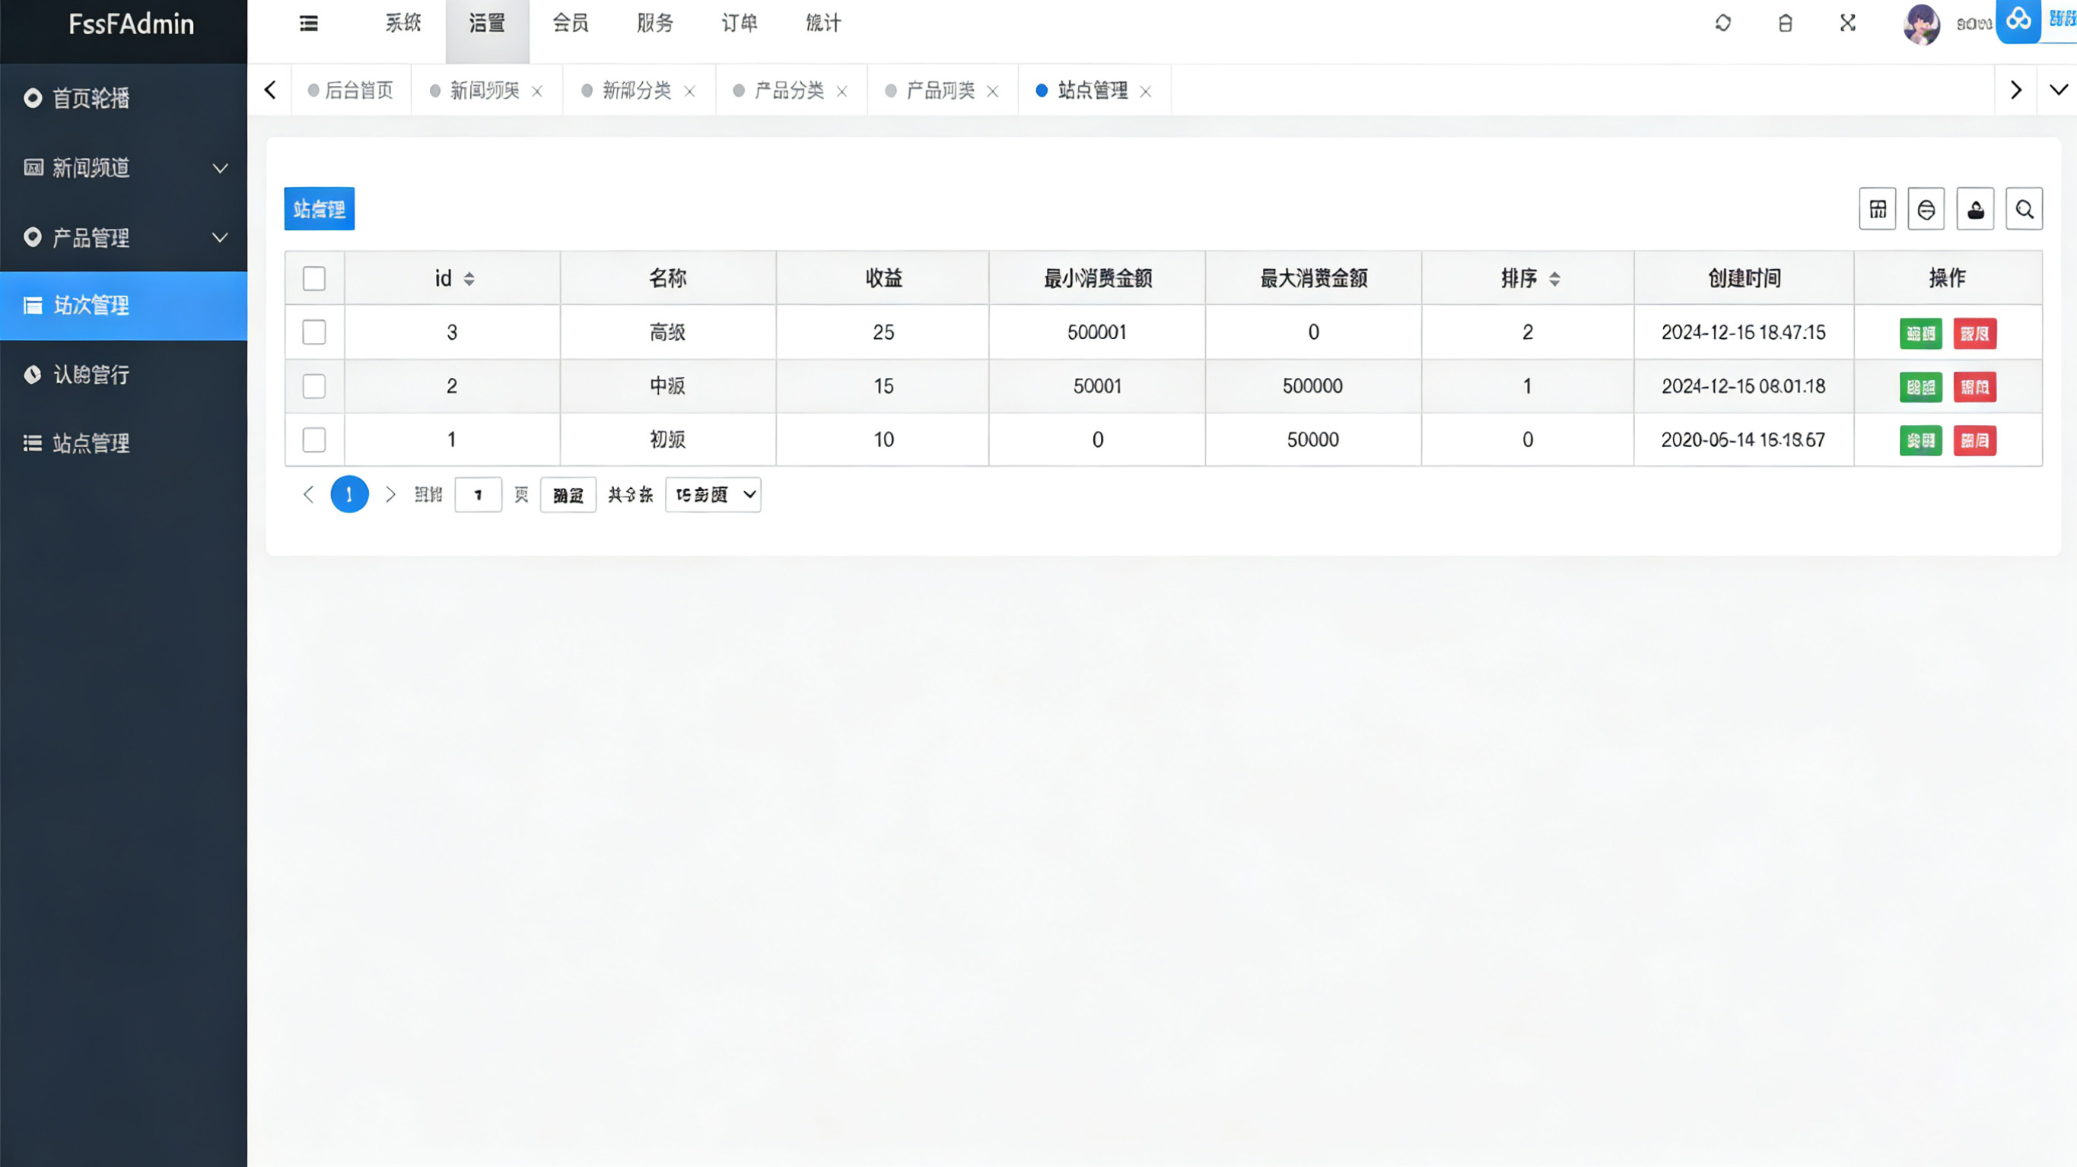Screen dimensions: 2077x1167
Task: Open the per-page count dropdown
Action: (x=713, y=495)
